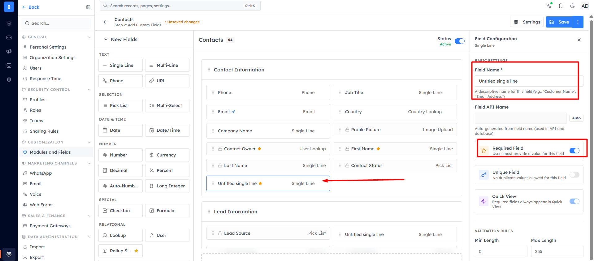
Task: Click the home icon in left rail
Action: pos(9,23)
